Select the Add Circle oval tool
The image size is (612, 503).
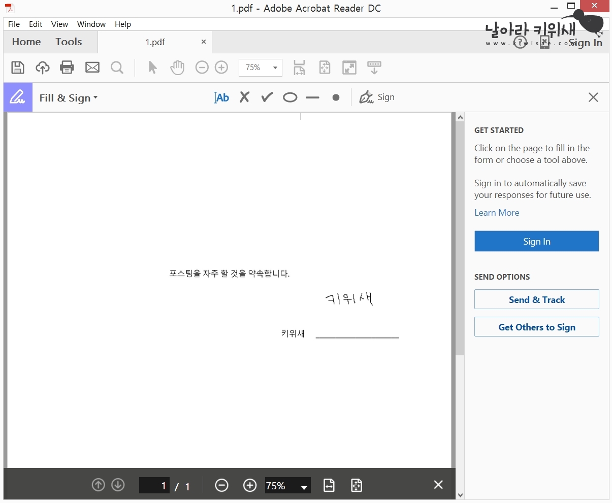290,97
